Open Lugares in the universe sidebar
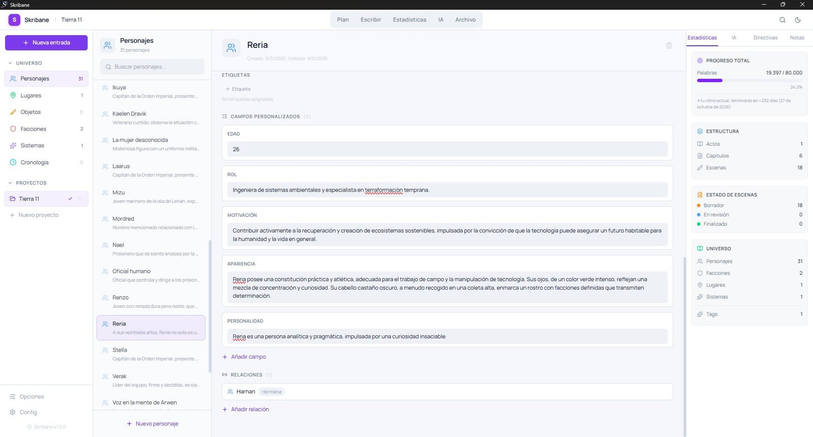The height and width of the screenshot is (437, 813). tap(31, 96)
